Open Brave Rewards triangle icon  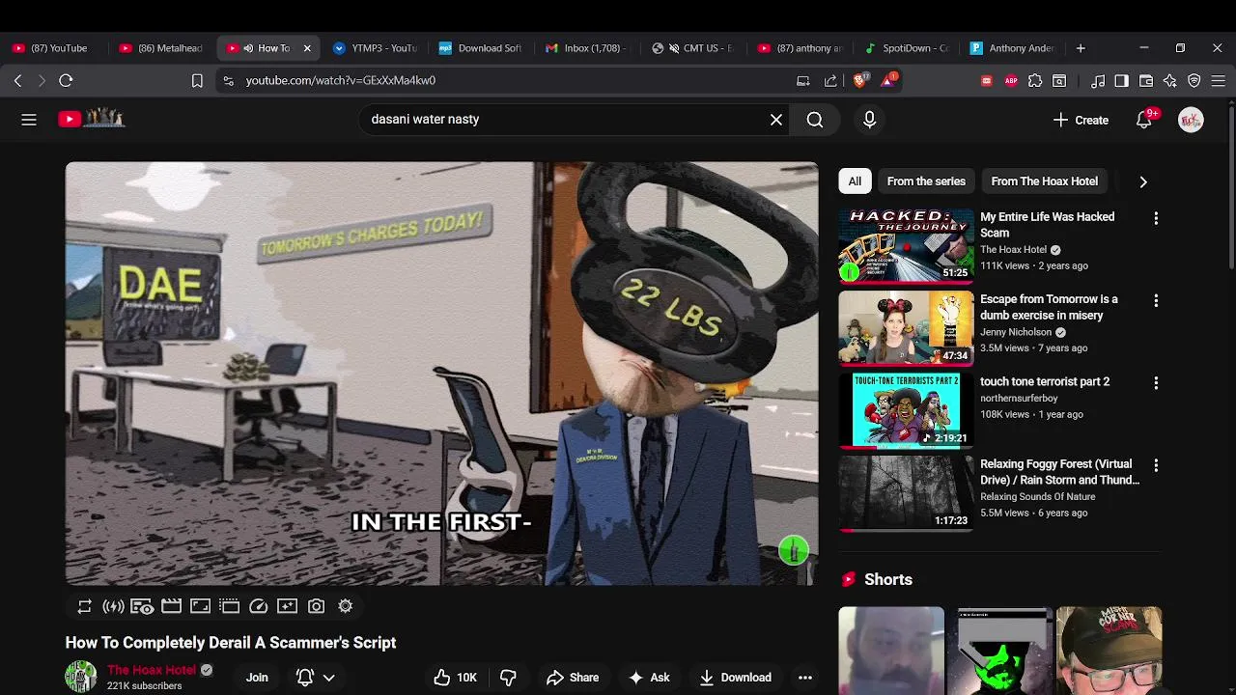[x=887, y=81]
